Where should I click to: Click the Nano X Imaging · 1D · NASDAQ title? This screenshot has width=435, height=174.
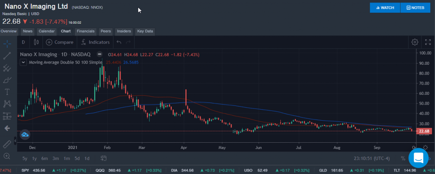coord(56,54)
